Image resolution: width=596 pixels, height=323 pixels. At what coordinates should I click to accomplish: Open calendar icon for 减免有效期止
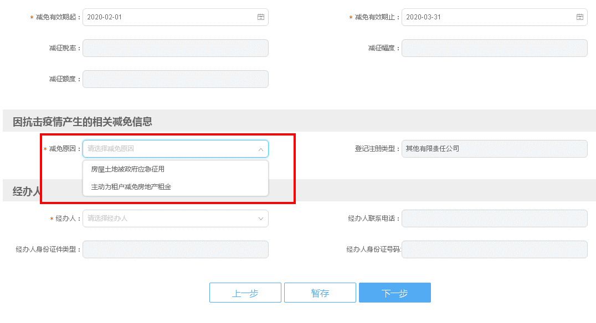click(580, 17)
